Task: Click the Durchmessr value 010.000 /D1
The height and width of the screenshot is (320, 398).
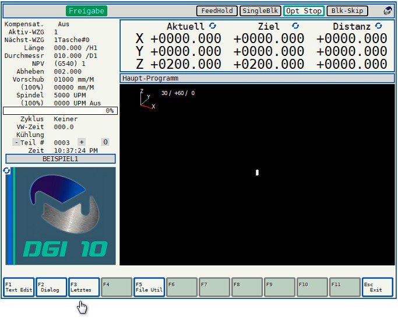Action: [75, 55]
